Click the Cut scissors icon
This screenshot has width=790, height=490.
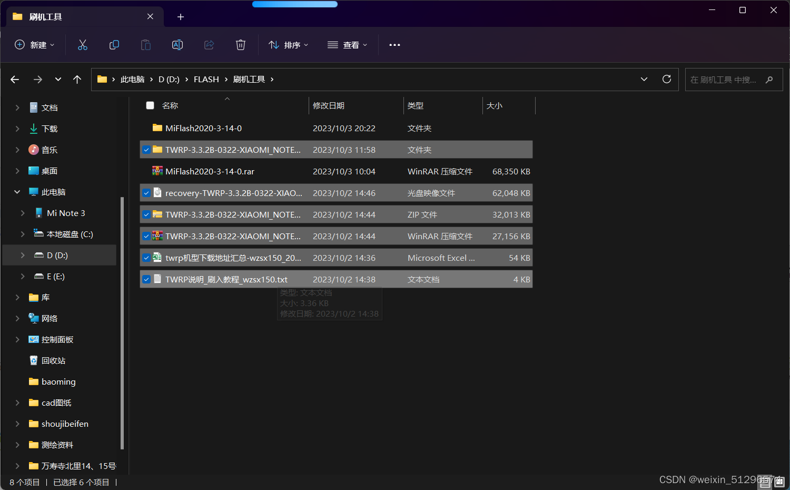coord(83,45)
